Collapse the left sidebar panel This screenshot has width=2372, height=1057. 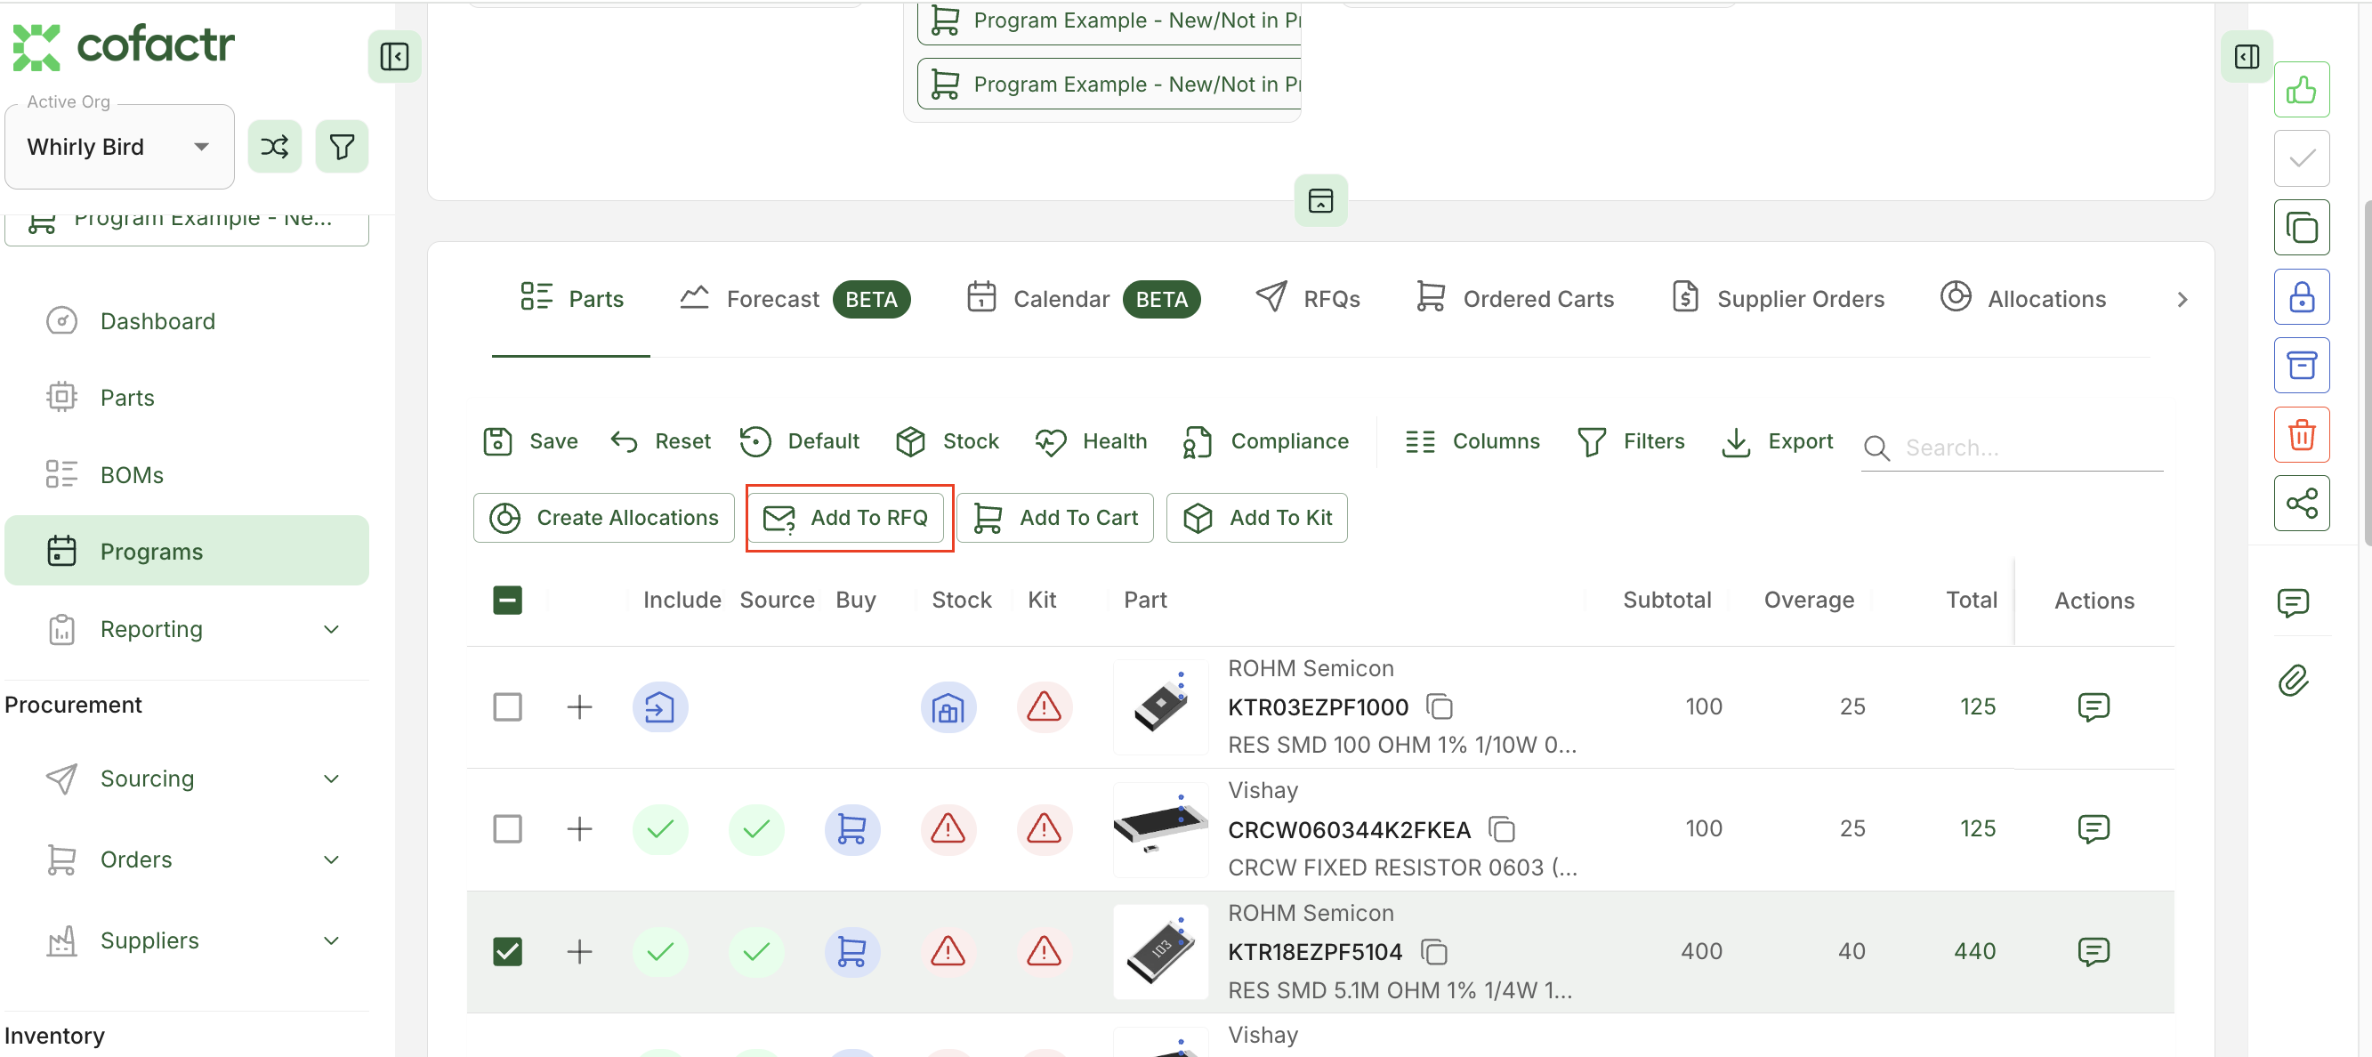pos(394,56)
